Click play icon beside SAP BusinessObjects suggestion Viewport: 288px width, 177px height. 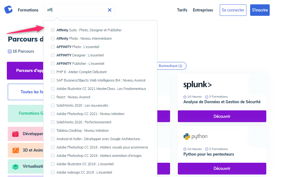tap(53, 80)
